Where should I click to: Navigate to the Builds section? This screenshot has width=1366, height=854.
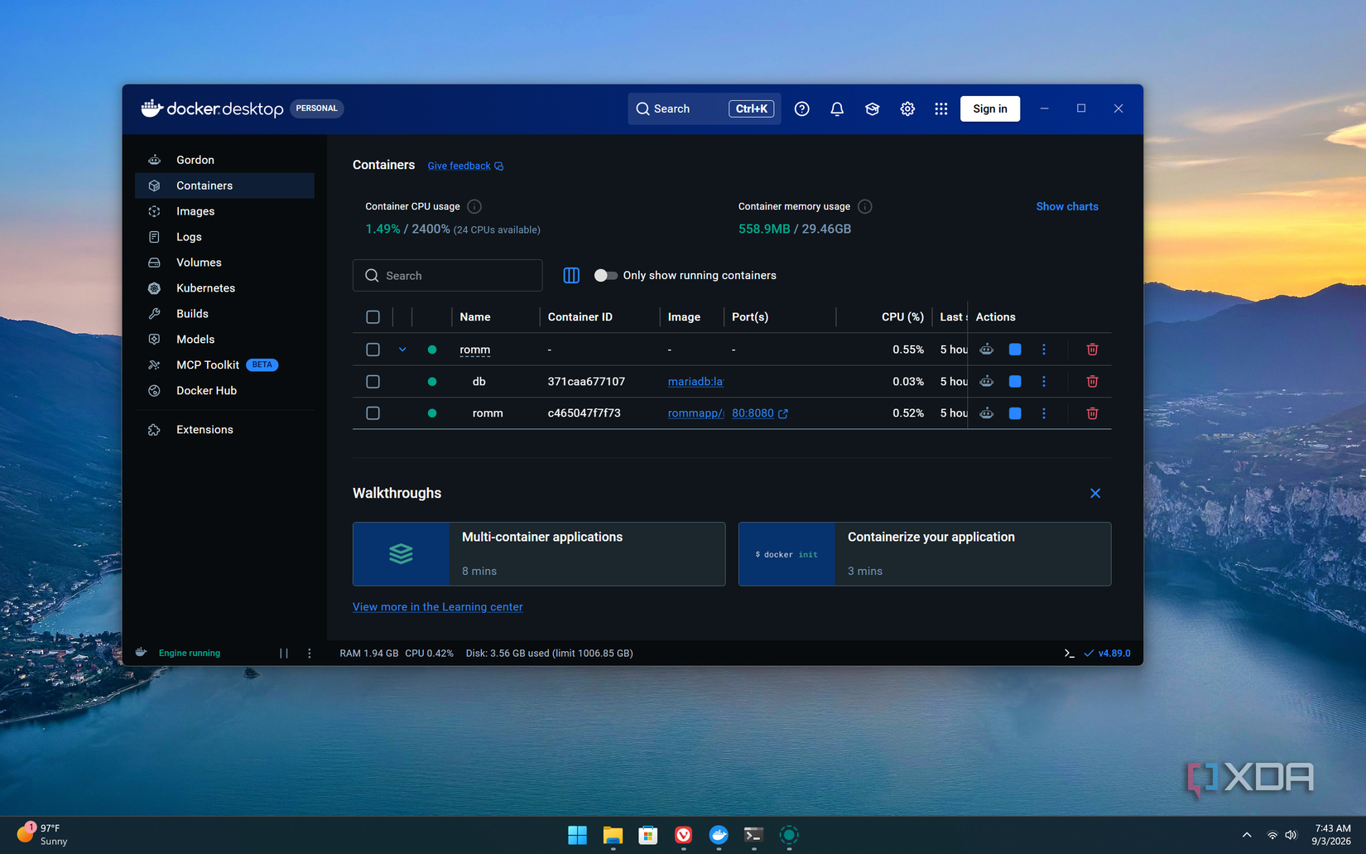click(x=224, y=314)
